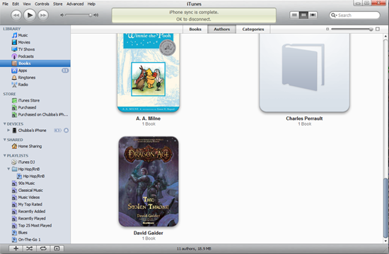The height and width of the screenshot is (254, 389).
Task: Open the Controls menu
Action: 42,4
